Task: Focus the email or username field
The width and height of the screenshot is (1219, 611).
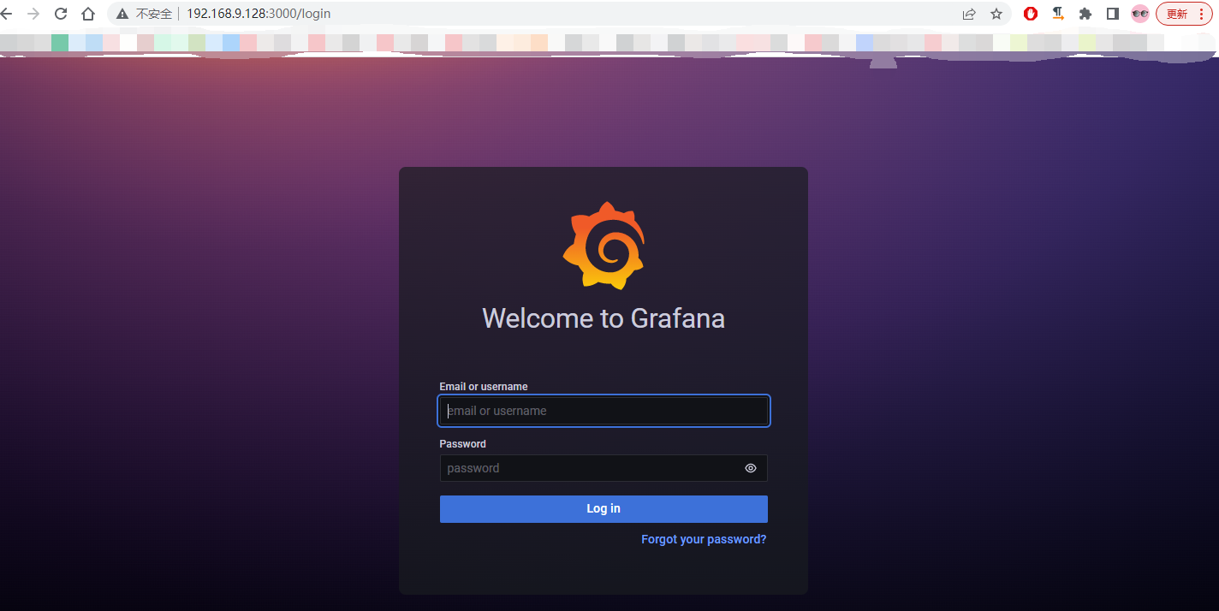Action: click(x=604, y=411)
